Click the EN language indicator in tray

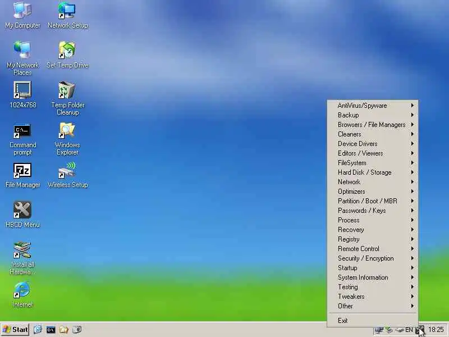click(409, 330)
